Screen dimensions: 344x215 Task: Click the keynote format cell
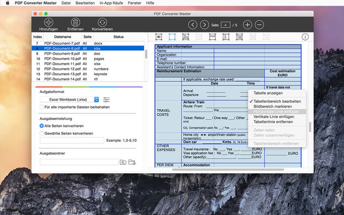(101, 74)
